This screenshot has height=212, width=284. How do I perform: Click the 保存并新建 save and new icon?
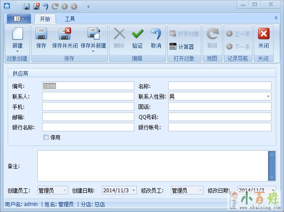[x=93, y=34]
